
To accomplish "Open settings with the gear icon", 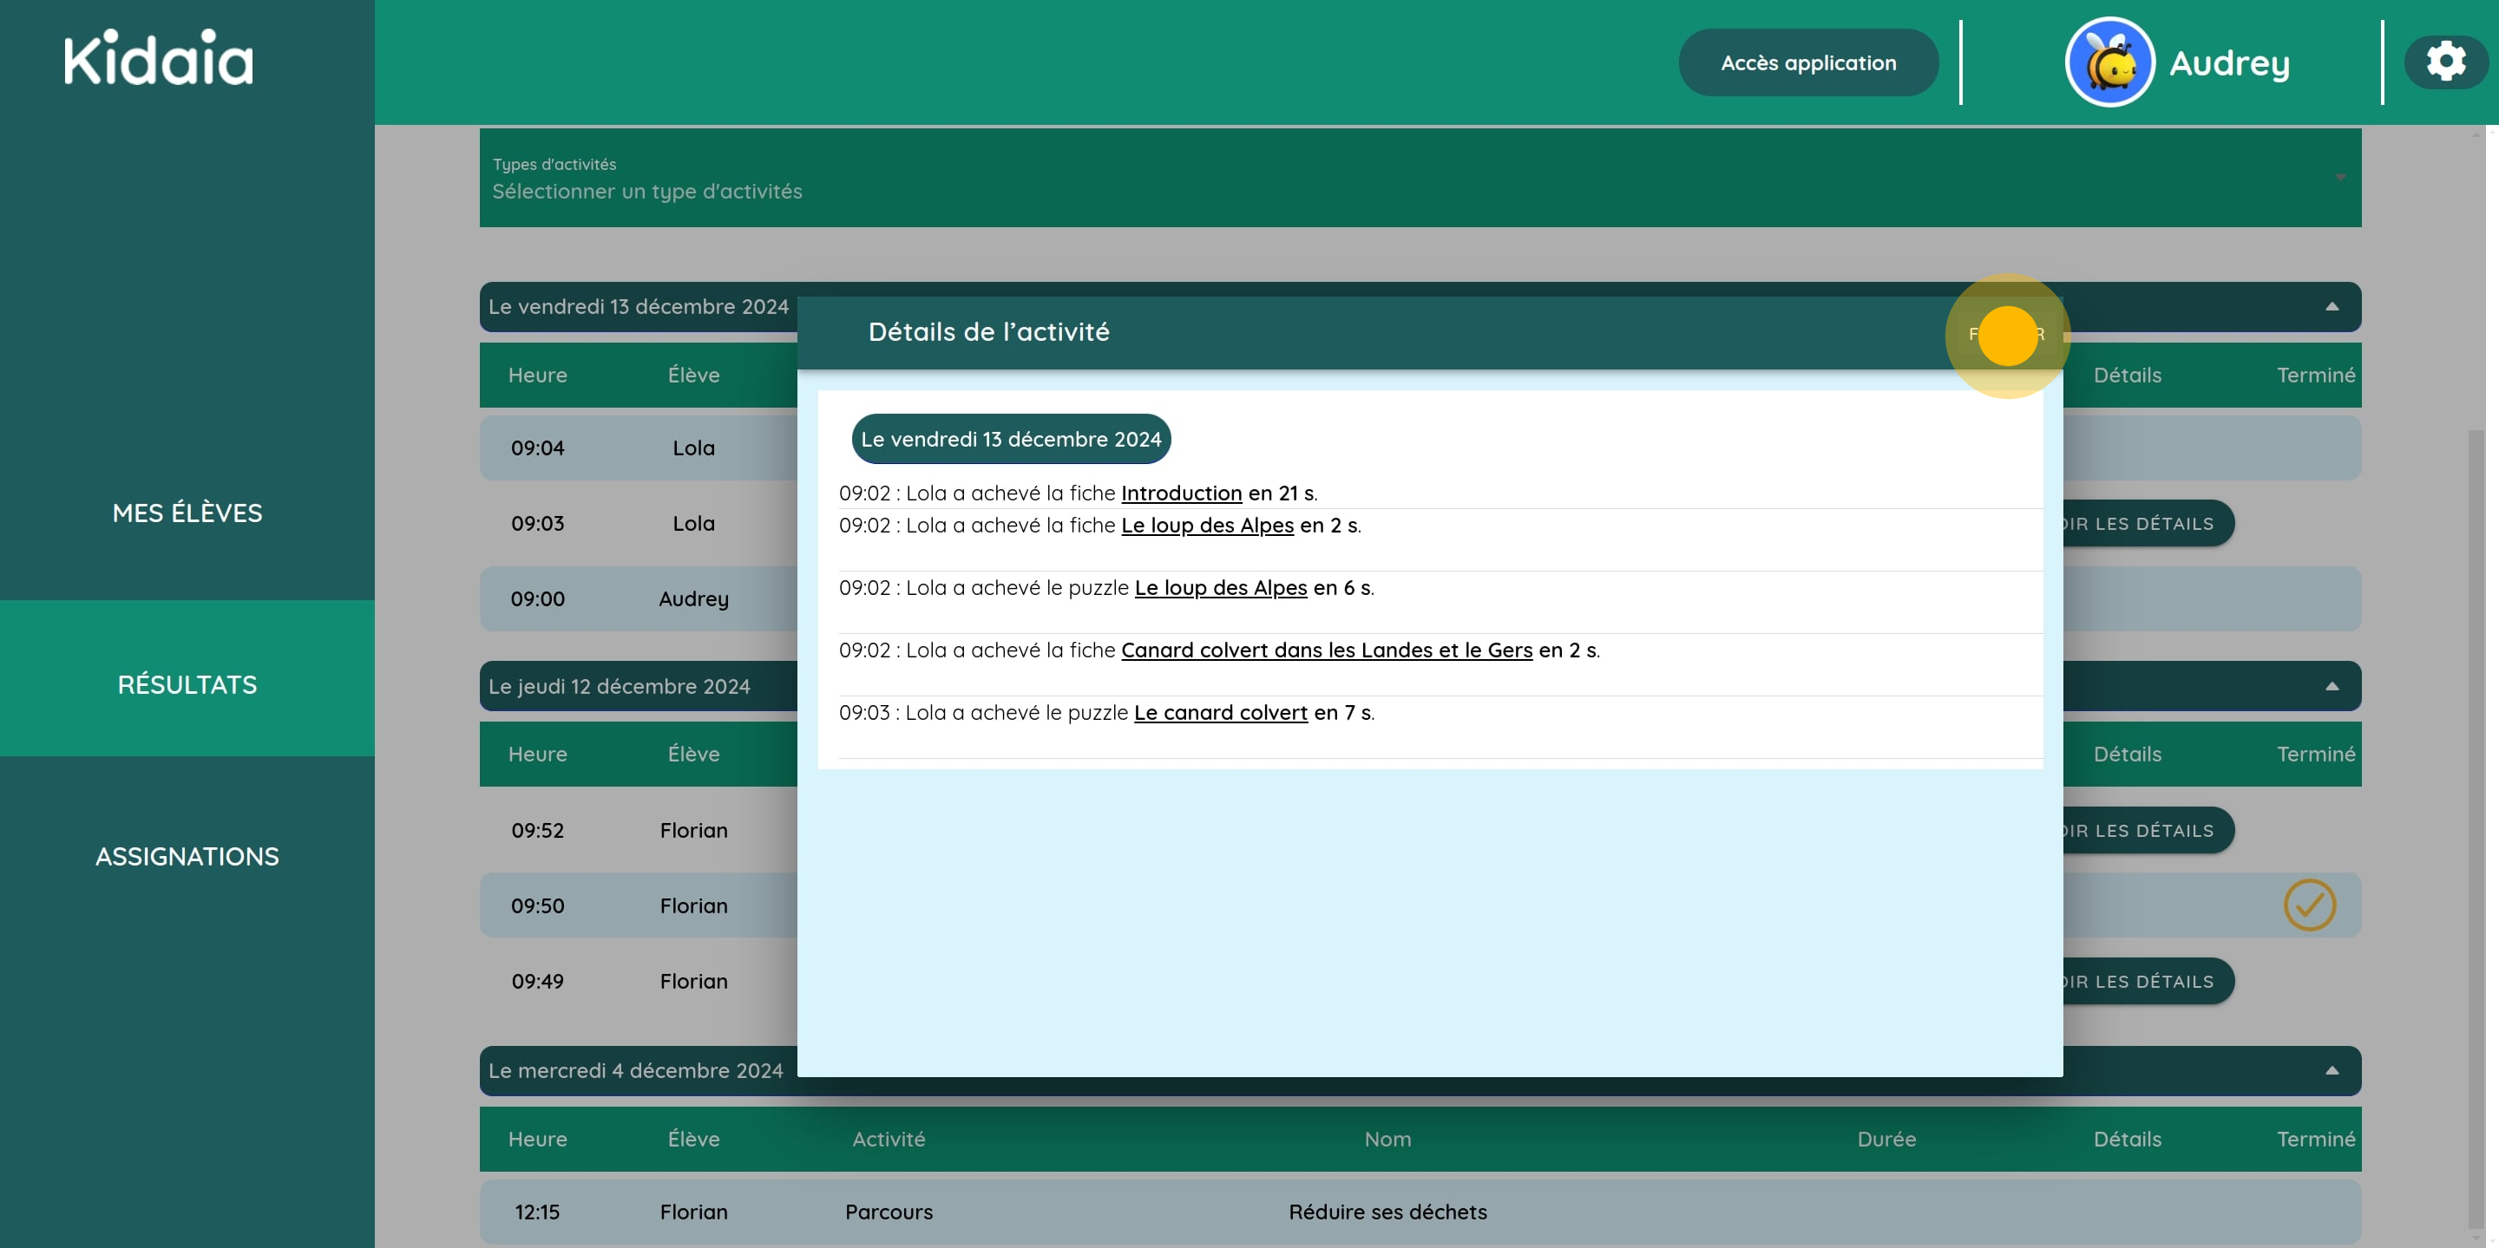I will coord(2446,62).
